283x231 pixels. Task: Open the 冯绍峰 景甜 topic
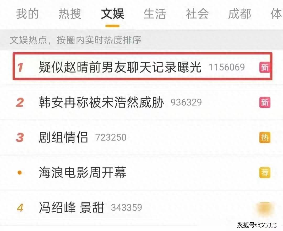click(72, 207)
